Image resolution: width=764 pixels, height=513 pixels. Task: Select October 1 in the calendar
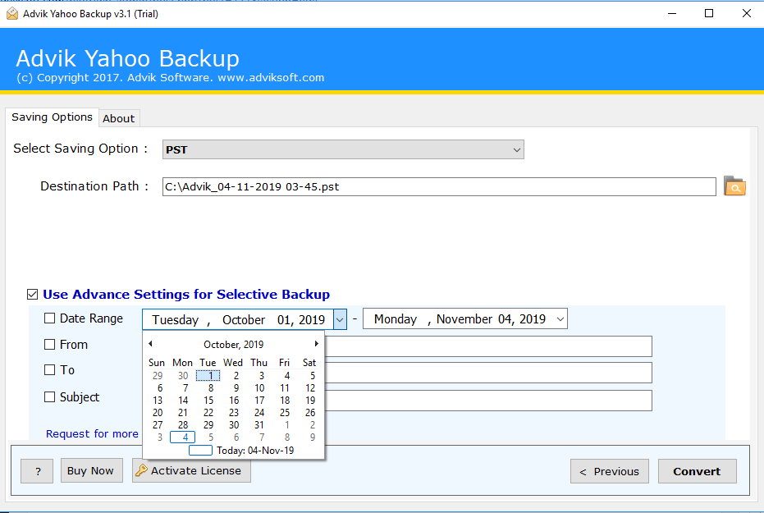(208, 376)
